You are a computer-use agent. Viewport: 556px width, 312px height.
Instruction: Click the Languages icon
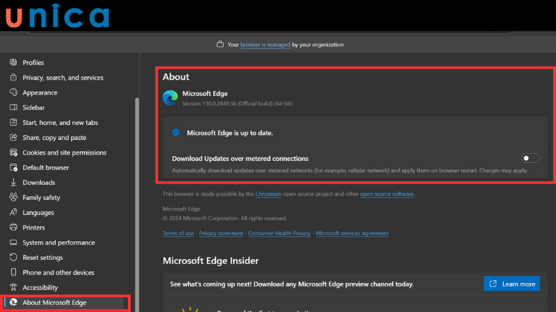point(13,212)
